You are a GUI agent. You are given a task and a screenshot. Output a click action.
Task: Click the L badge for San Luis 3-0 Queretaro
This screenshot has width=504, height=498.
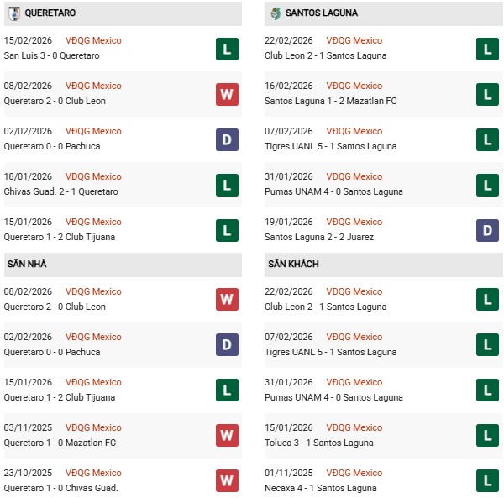[x=227, y=49]
